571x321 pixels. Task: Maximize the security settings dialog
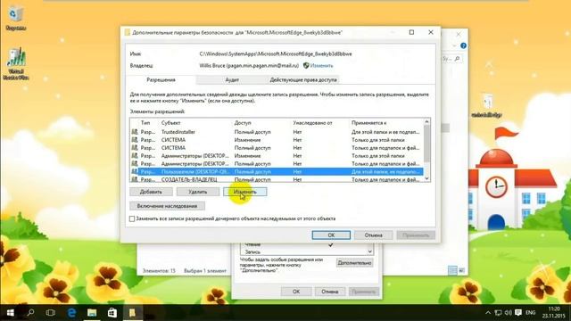[x=411, y=32]
